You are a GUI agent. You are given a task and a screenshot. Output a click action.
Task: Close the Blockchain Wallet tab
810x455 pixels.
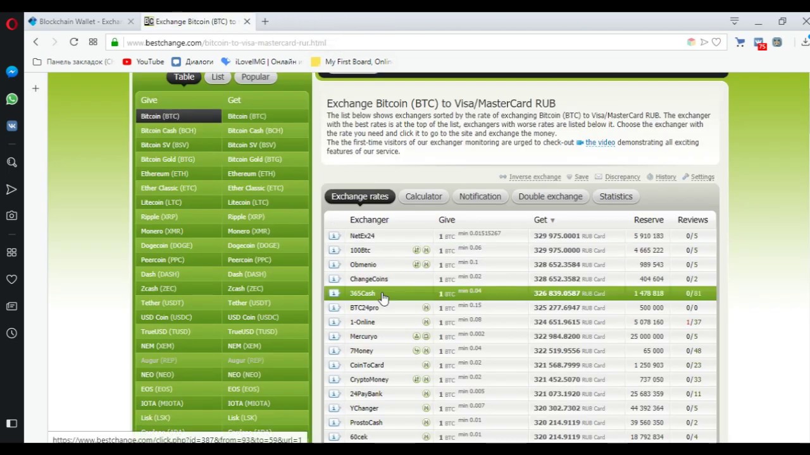click(x=131, y=21)
